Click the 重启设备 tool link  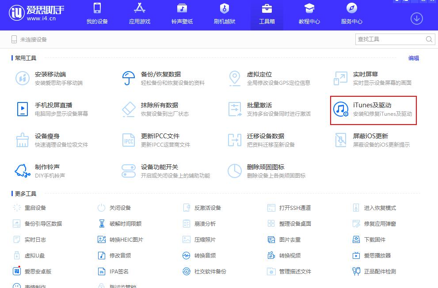[x=35, y=208]
